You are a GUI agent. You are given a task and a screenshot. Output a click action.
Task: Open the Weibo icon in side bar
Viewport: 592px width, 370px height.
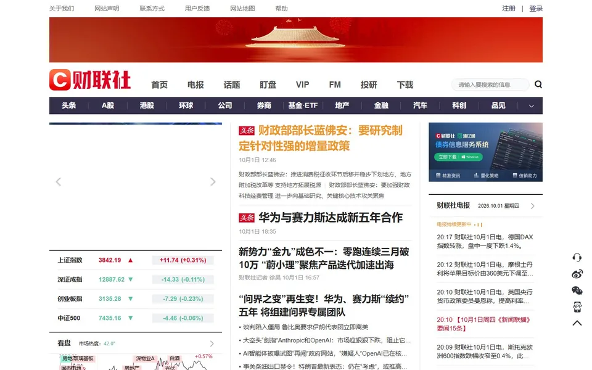tap(577, 274)
